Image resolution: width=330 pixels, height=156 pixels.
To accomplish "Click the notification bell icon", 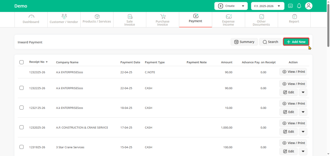I will [299, 6].
